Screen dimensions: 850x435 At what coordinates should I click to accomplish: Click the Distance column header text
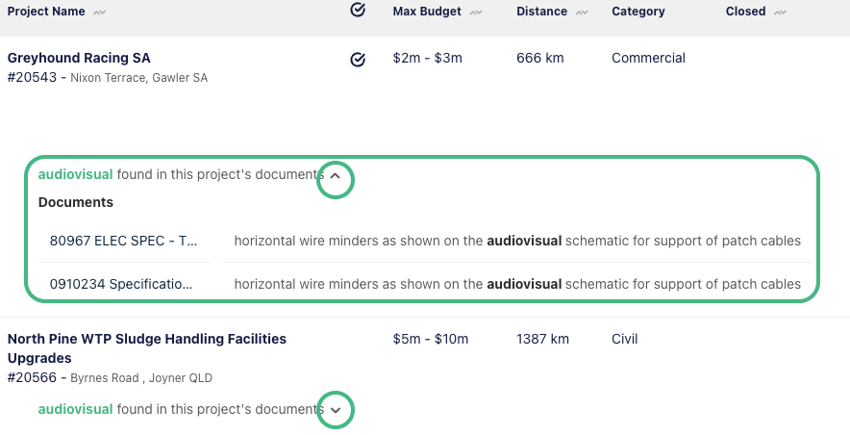(x=542, y=12)
